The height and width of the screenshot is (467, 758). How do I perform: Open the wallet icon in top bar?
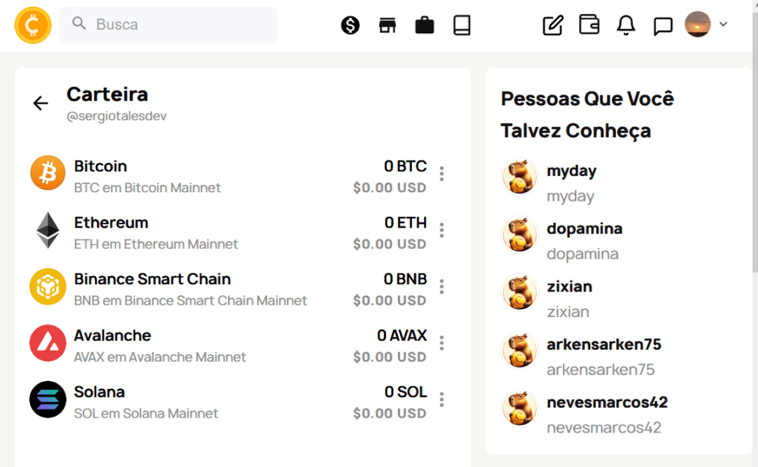pos(589,24)
